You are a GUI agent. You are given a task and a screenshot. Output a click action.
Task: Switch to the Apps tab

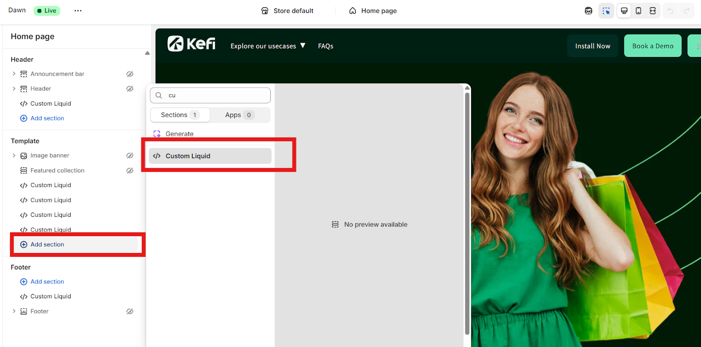click(239, 115)
